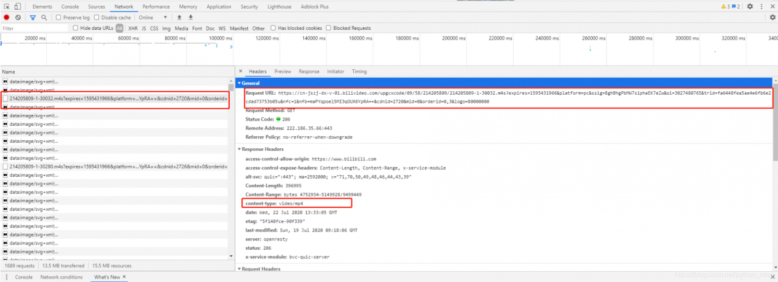The width and height of the screenshot is (778, 282).
Task: Open the Console panel tab
Action: pyautogui.click(x=70, y=7)
